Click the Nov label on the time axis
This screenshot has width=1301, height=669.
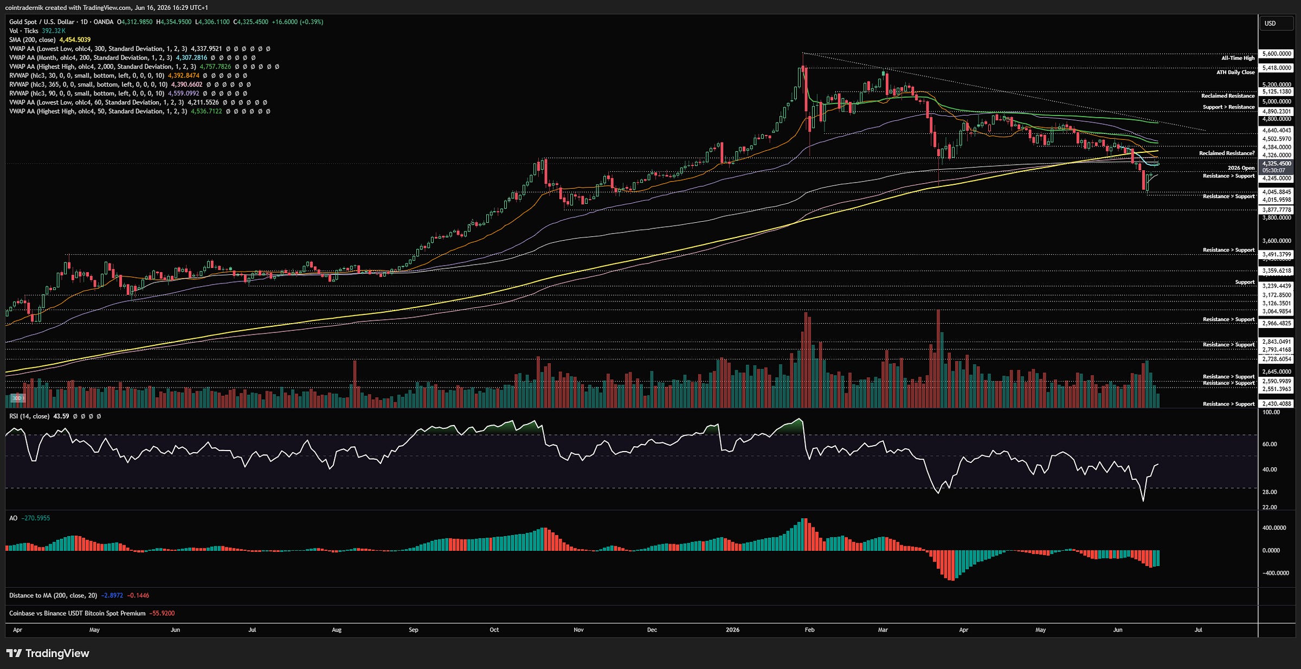pyautogui.click(x=578, y=630)
